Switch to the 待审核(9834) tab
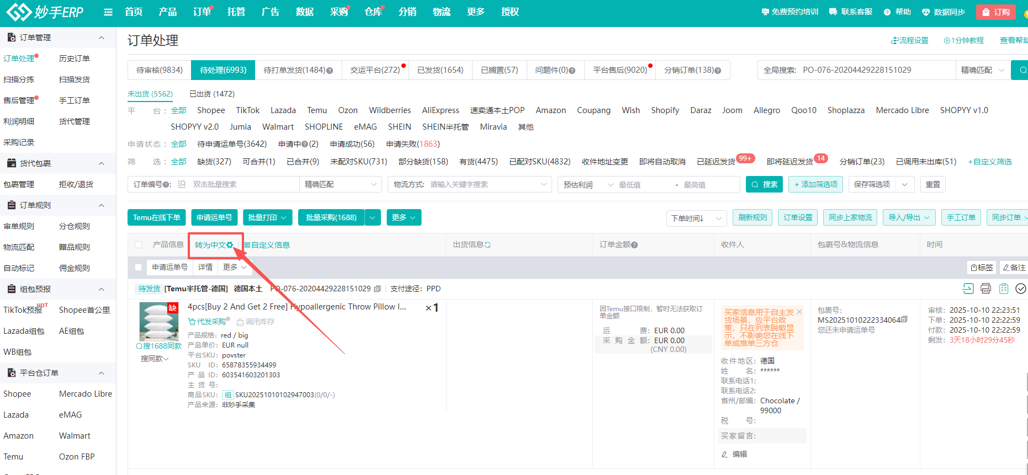This screenshot has height=475, width=1028. coord(160,70)
